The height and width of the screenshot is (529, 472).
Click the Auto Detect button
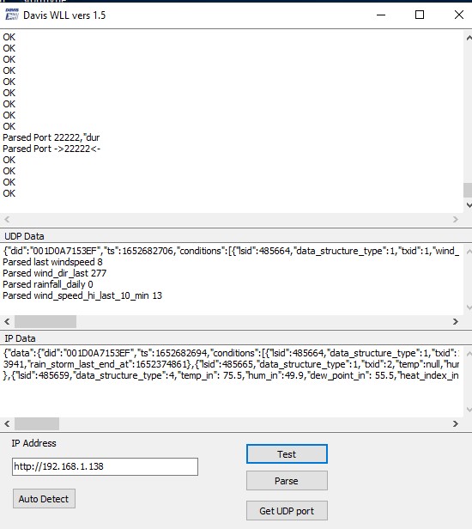click(x=44, y=499)
